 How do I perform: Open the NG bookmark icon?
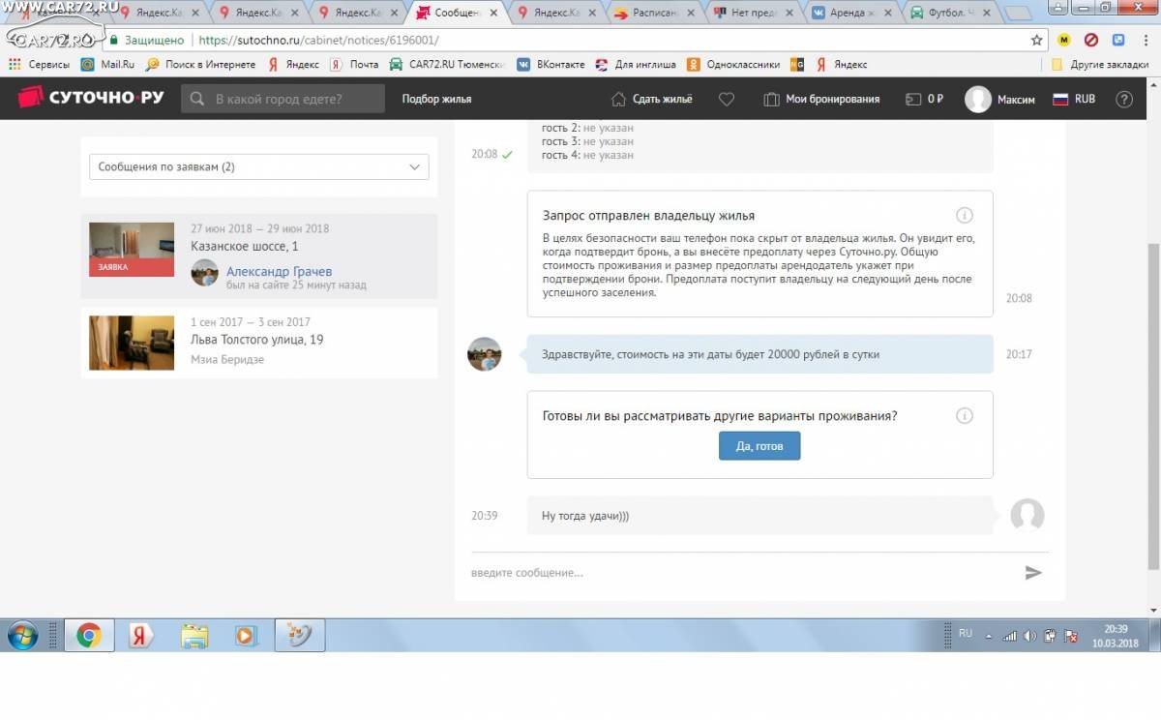[797, 64]
